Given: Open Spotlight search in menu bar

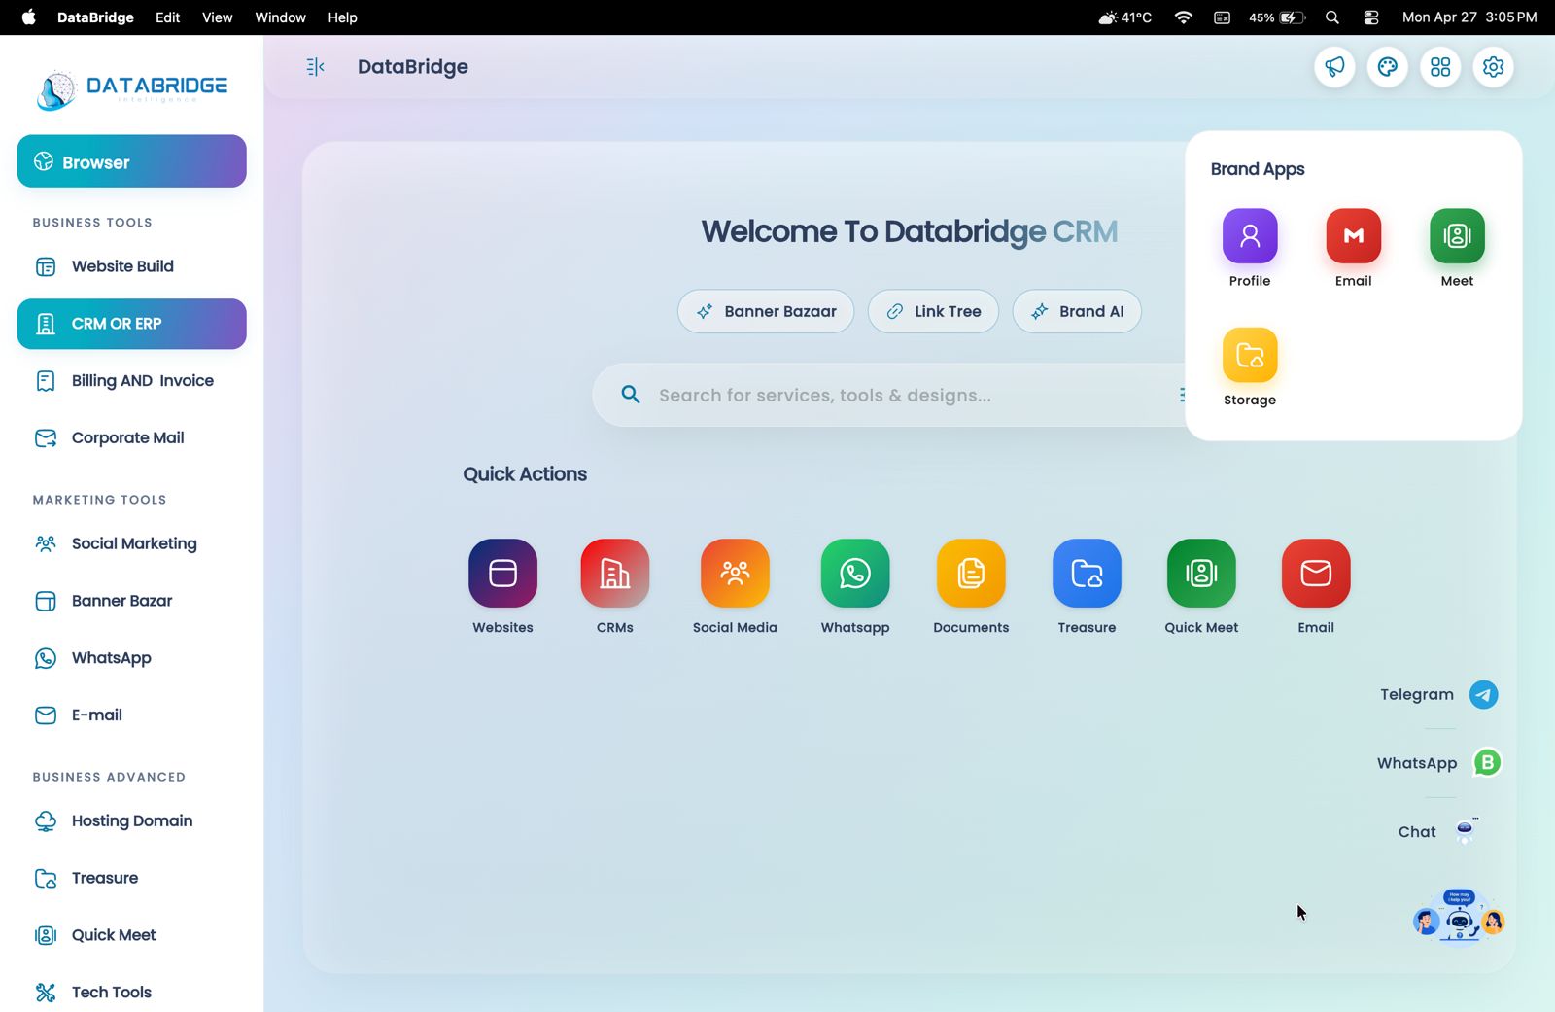Looking at the screenshot, I should 1332,17.
